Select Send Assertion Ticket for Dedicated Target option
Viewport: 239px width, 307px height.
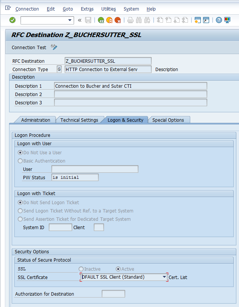20,219
